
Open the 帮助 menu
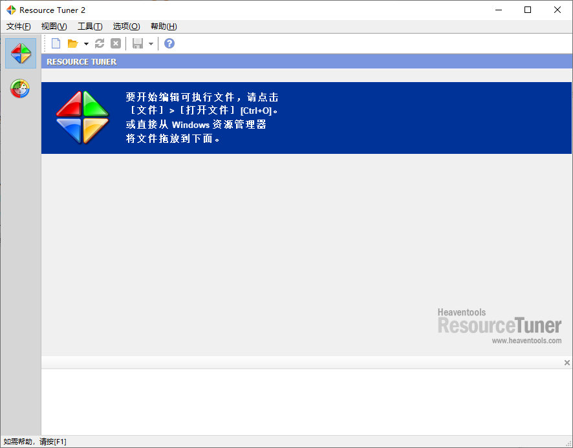pos(163,27)
